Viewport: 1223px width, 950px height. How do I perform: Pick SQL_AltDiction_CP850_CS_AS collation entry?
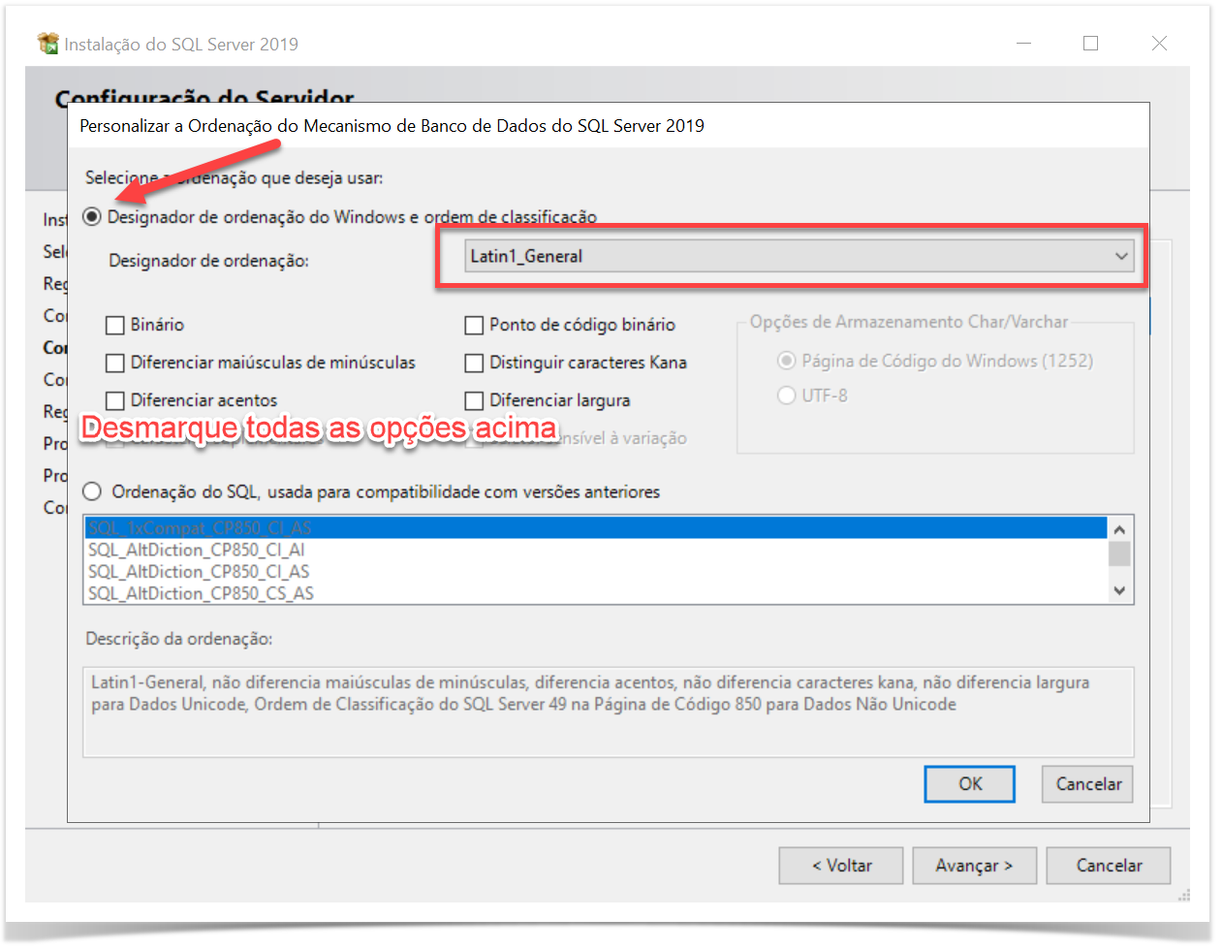point(201,593)
